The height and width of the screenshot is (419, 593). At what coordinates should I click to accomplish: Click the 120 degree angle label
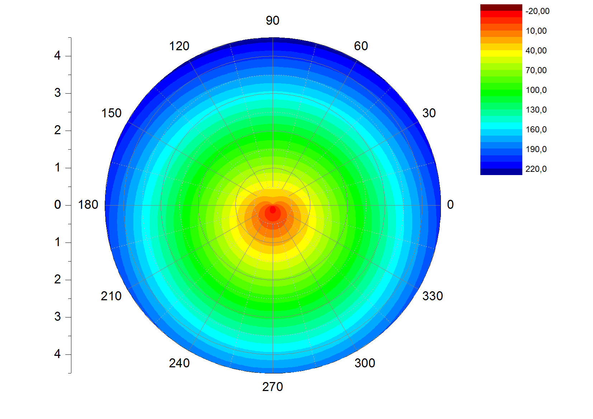click(179, 46)
